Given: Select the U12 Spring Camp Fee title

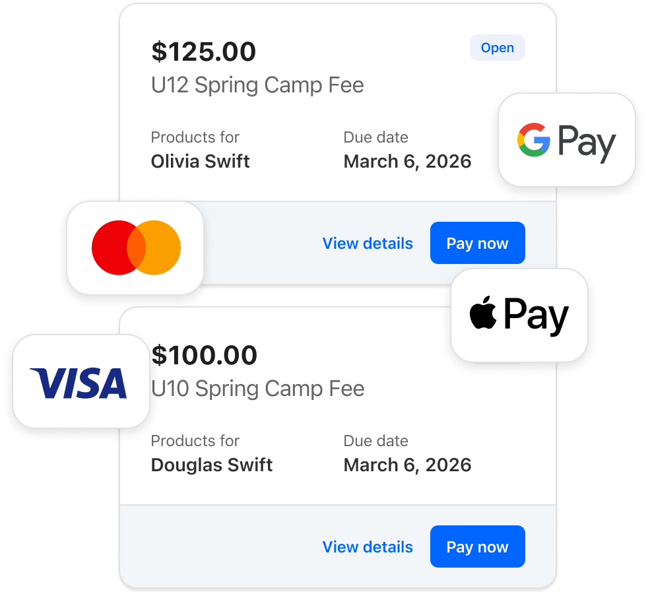Looking at the screenshot, I should point(257,86).
